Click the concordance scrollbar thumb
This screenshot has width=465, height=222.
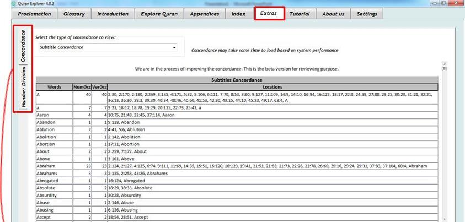444,68
